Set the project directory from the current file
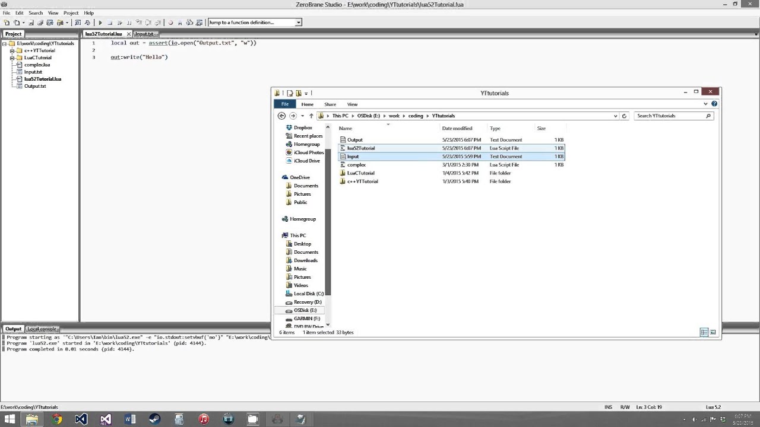 50,23
